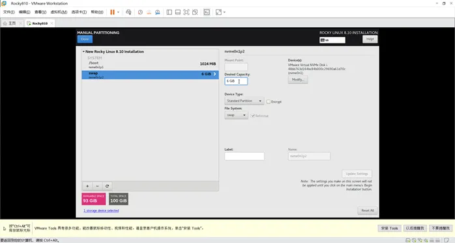Switch to Unity mode icon
Screen dimensions: 455x243
[x=195, y=12]
